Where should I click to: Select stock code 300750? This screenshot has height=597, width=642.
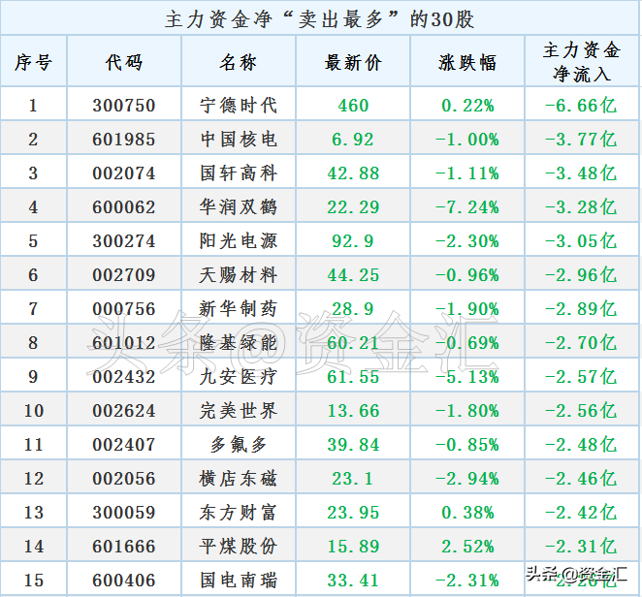point(124,106)
